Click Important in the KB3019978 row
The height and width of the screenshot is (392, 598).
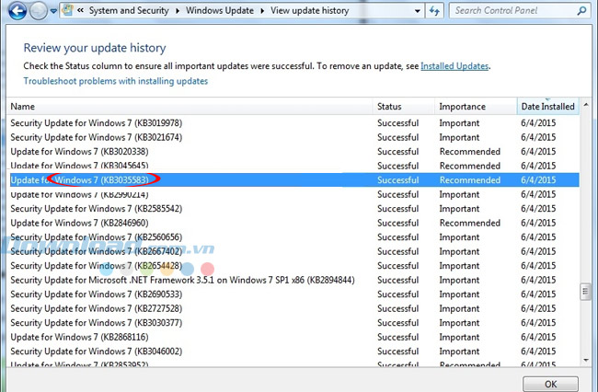pos(459,123)
